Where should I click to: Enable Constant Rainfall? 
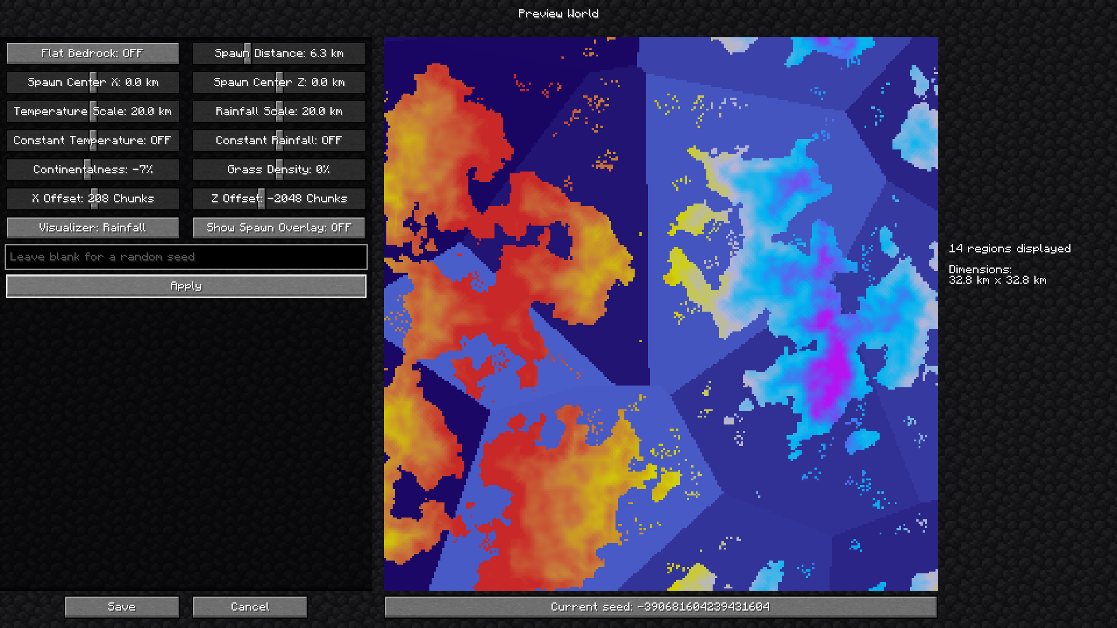click(278, 140)
